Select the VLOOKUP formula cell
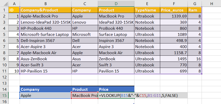This screenshot has width=221, height=104. coord(116,96)
